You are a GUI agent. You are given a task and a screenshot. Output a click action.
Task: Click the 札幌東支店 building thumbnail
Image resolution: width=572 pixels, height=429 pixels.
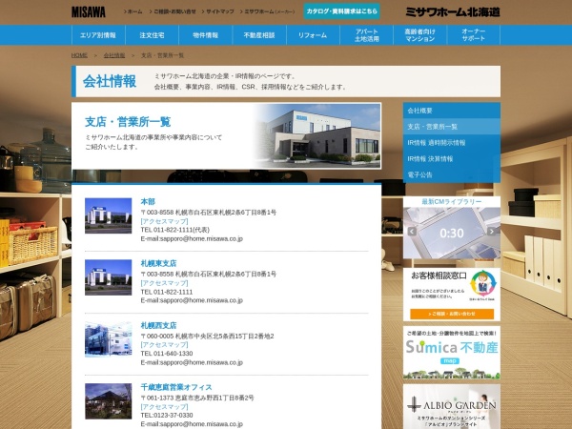[x=109, y=277]
